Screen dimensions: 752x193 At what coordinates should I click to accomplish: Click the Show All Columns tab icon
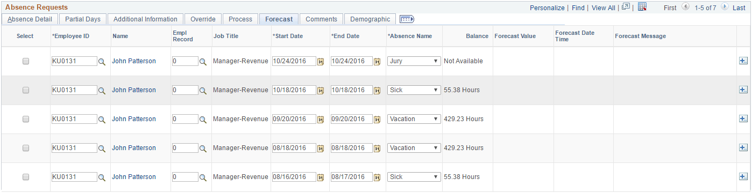click(407, 19)
